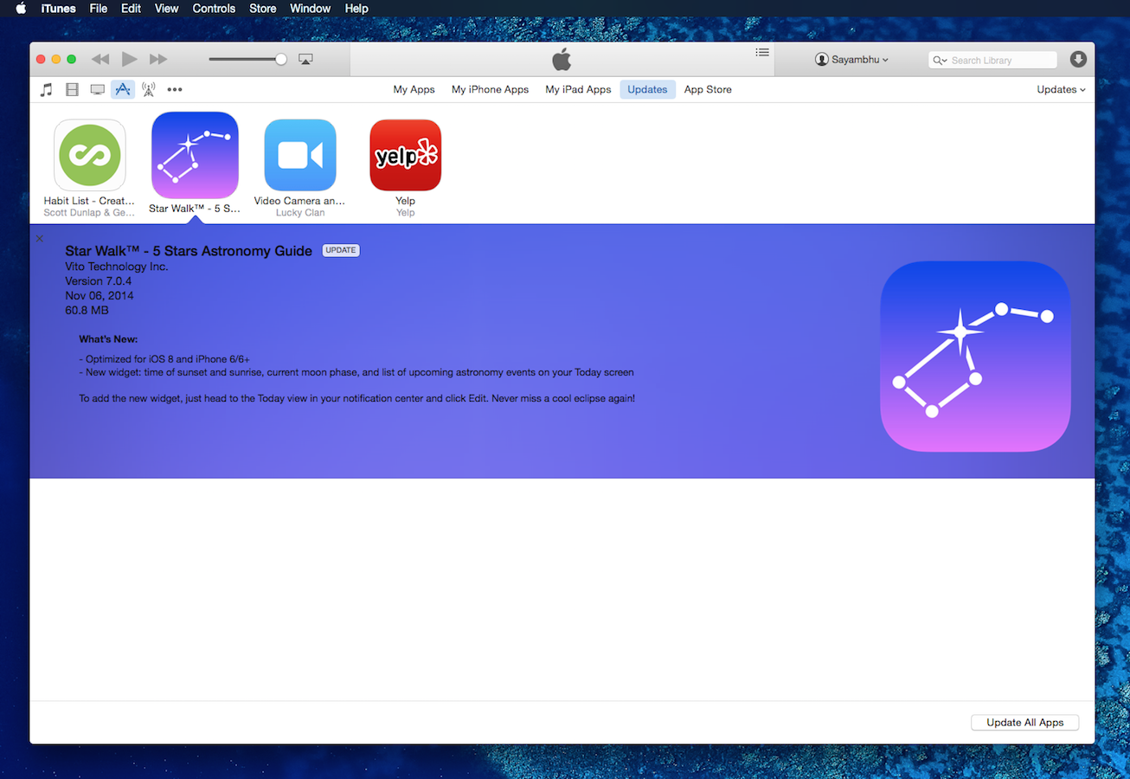Click the Habit List app name label
Image resolution: width=1130 pixels, height=779 pixels.
[89, 201]
